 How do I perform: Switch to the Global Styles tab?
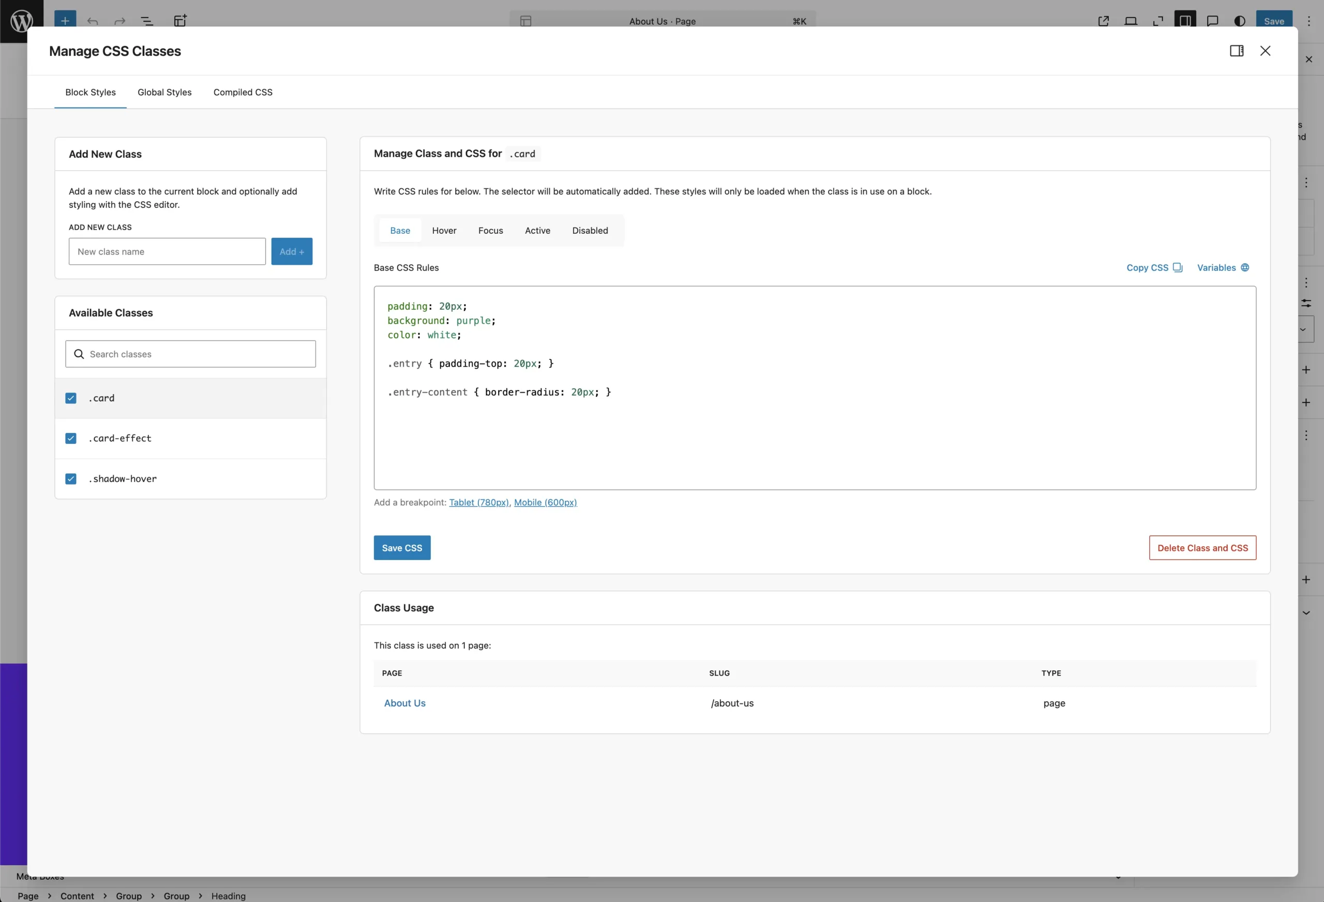coord(164,92)
